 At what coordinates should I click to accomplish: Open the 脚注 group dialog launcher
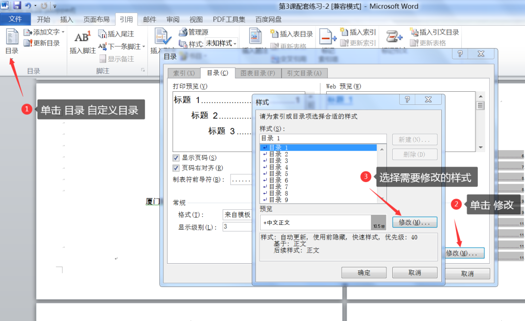point(143,70)
